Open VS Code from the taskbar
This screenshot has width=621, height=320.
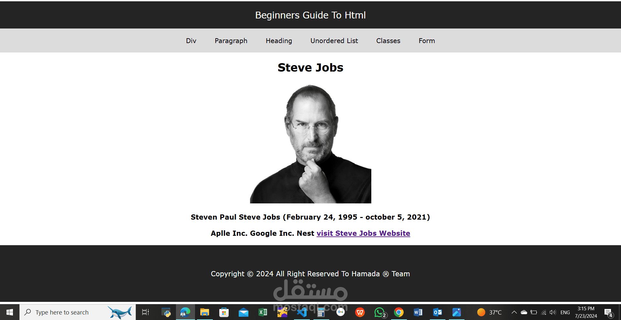[x=301, y=312]
